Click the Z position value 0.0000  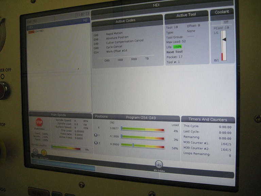coord(115,144)
